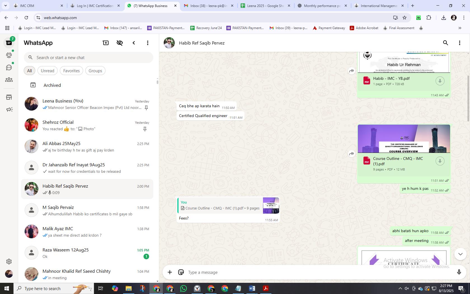Open the Shehroz Official chat
Viewport: 470px width, 294px height.
tap(87, 125)
